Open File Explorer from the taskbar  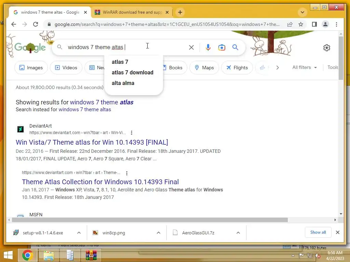point(49,255)
